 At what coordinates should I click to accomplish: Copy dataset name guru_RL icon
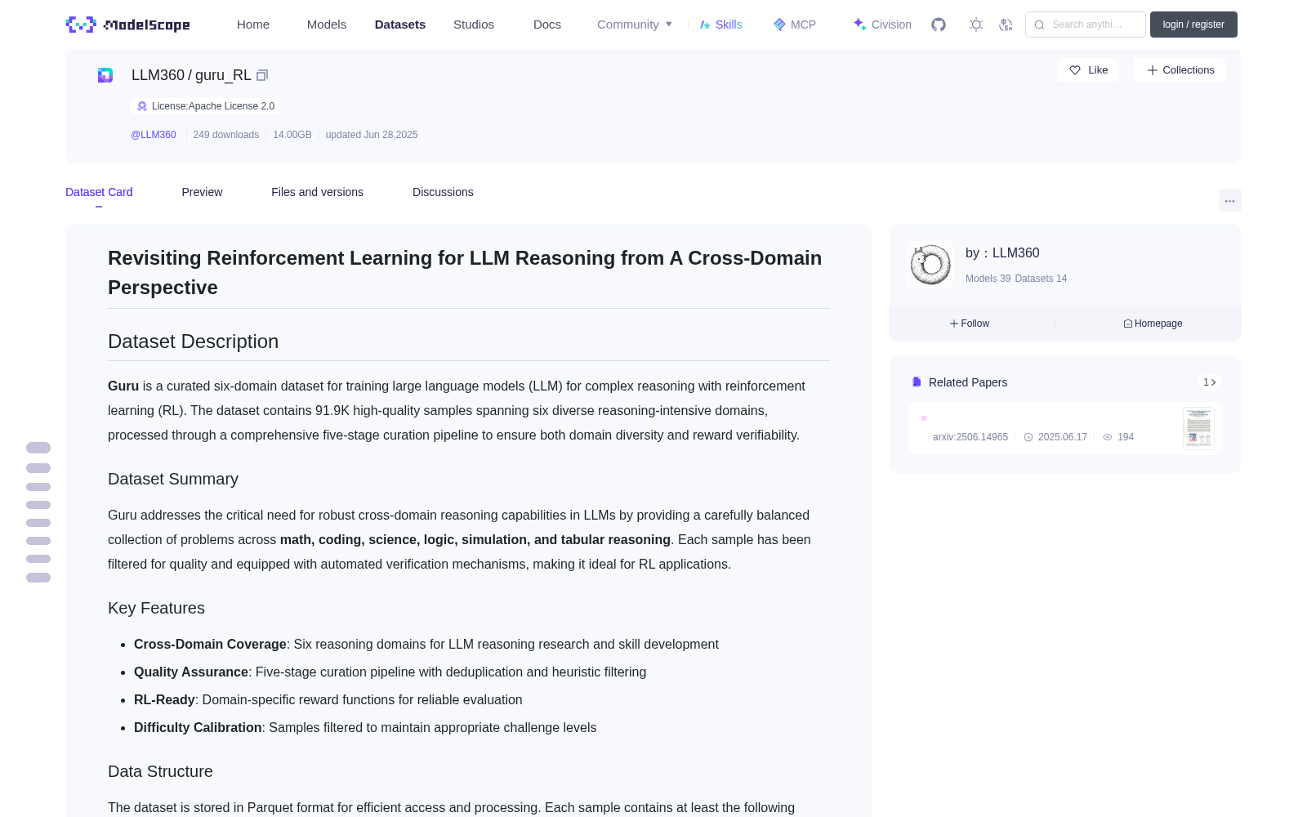coord(262,75)
